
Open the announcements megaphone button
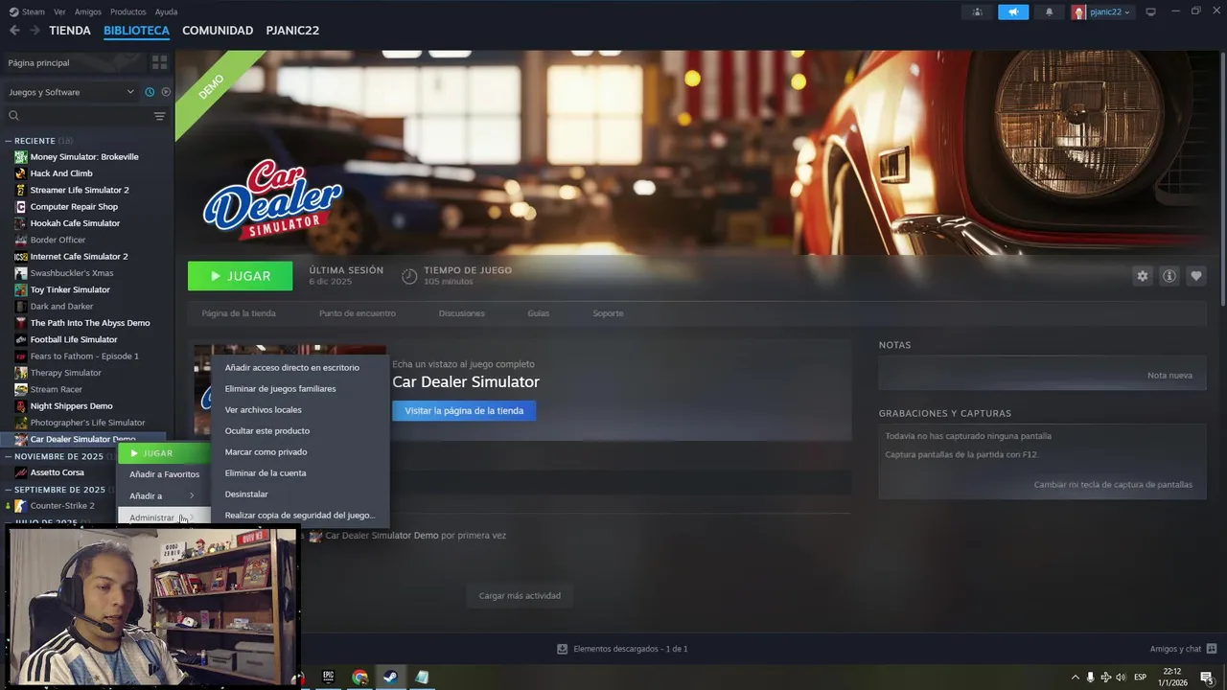(1012, 11)
